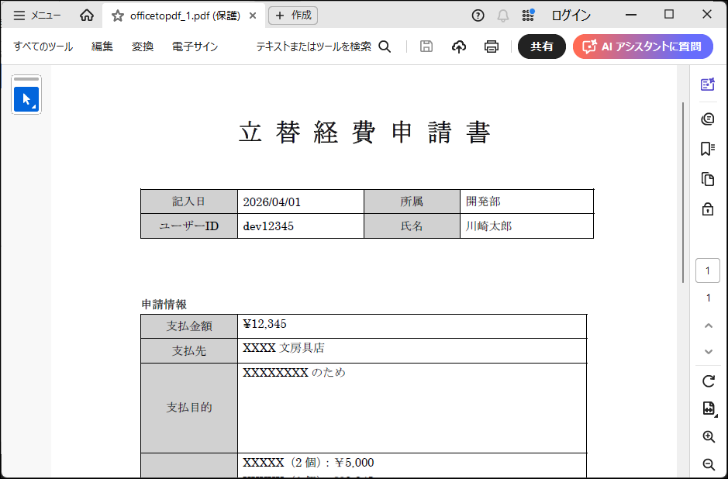The image size is (728, 479).
Task: Star the officetopdf_1.pdf document
Action: tap(118, 16)
